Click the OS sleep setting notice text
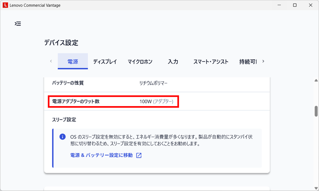Screen dimensions: 319x191 tap(161, 140)
